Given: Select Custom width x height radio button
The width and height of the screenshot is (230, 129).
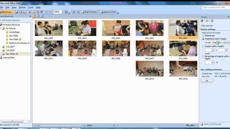Looking at the screenshot, I should tap(203, 47).
